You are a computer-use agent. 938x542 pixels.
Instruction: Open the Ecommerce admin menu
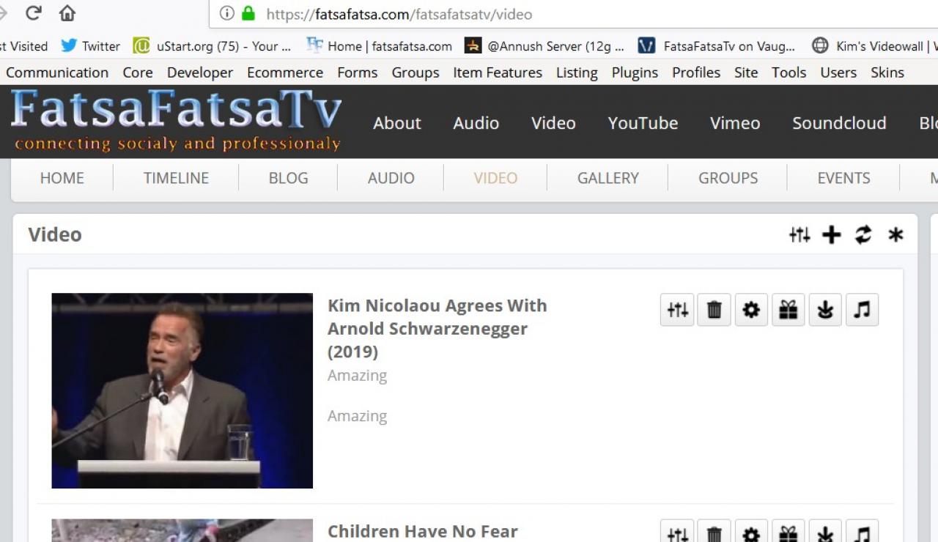(x=285, y=73)
